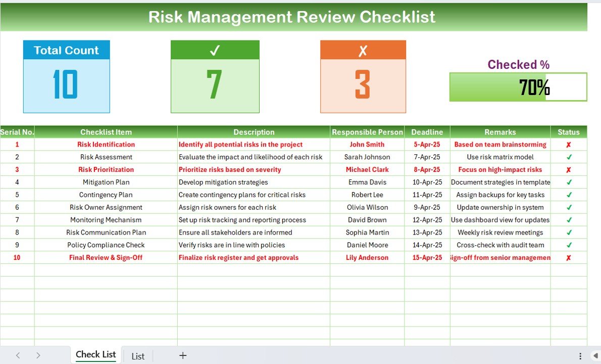Select responsible person Sarah Johnson
This screenshot has width=601, height=364.
point(367,157)
